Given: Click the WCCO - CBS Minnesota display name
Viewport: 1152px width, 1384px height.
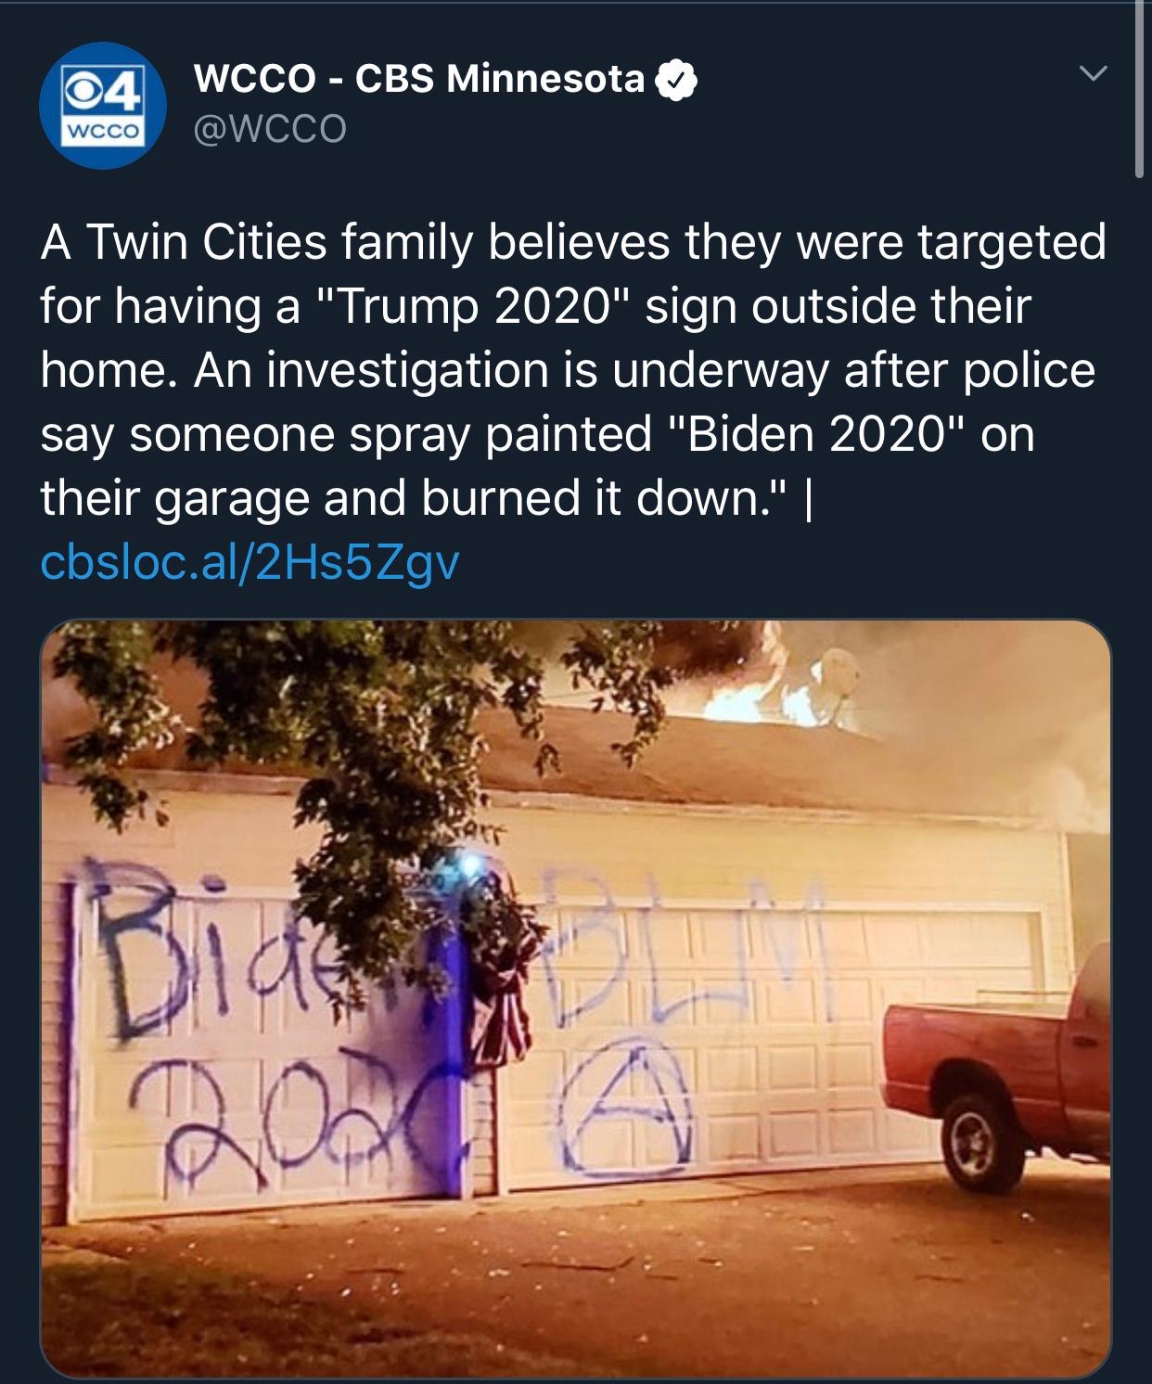Looking at the screenshot, I should pyautogui.click(x=418, y=78).
